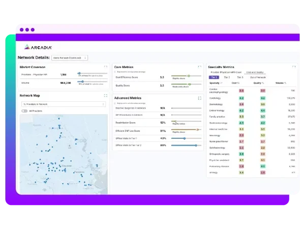The image size is (305, 229).
Task: Click the Cardiology cost score badge
Action: pos(241,98)
